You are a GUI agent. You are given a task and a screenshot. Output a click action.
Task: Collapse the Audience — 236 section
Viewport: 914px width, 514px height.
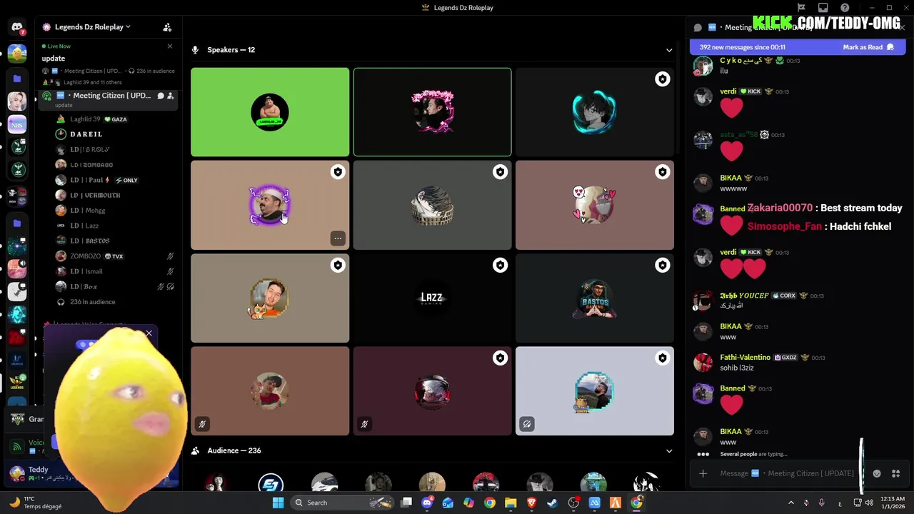(669, 450)
